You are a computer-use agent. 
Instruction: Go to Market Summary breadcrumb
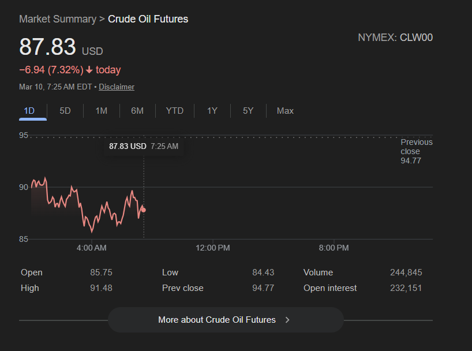58,19
